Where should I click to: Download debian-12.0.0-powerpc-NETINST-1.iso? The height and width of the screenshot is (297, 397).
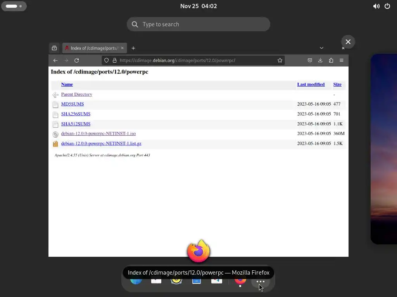point(98,133)
